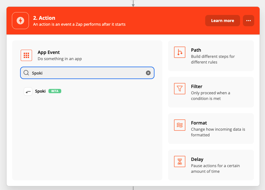The width and height of the screenshot is (265, 190).
Task: Click the Format waves icon
Action: [179, 125]
